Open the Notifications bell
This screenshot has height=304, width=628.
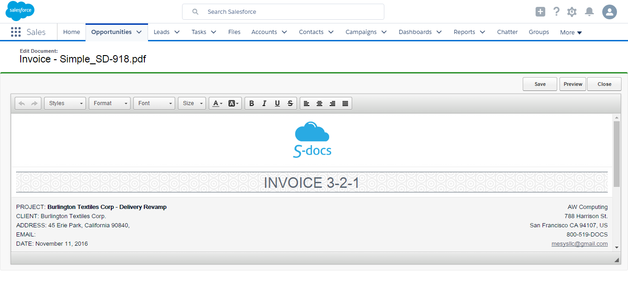pos(589,12)
